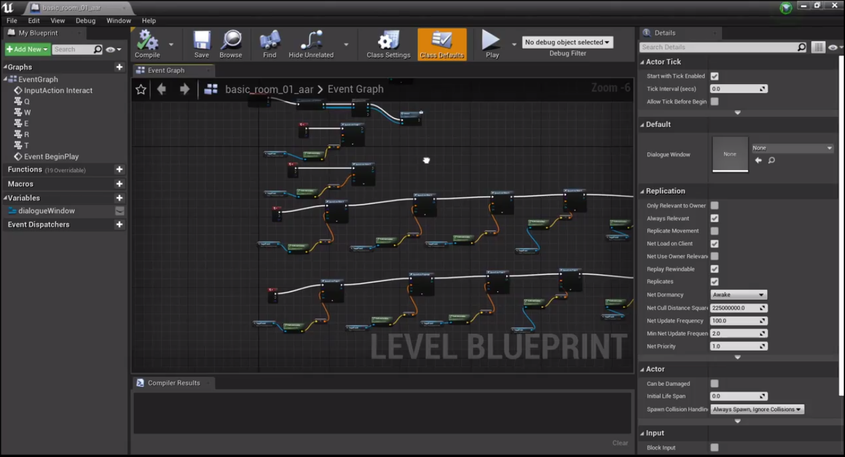Select InputAction Interact event
The height and width of the screenshot is (457, 845).
58,90
